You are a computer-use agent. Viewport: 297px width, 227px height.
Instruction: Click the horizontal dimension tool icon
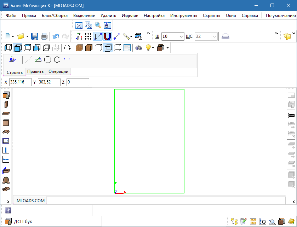click(67, 60)
